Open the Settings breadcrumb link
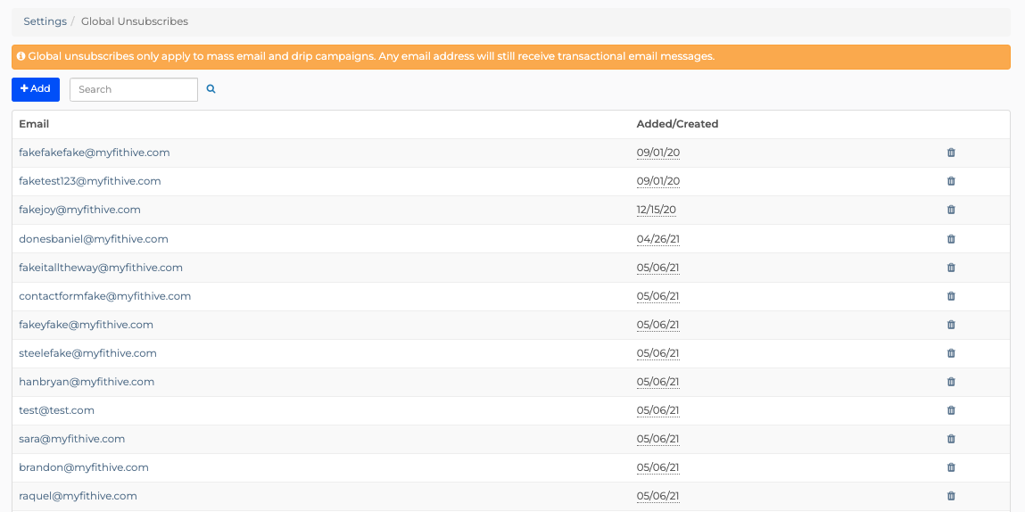Image resolution: width=1025 pixels, height=512 pixels. click(x=45, y=21)
